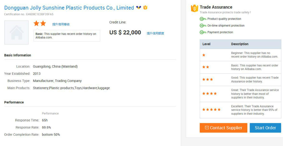Click the Level column header
The image size is (283, 146).
point(206,44)
